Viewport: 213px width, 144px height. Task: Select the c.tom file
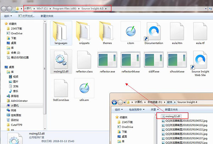point(131,33)
